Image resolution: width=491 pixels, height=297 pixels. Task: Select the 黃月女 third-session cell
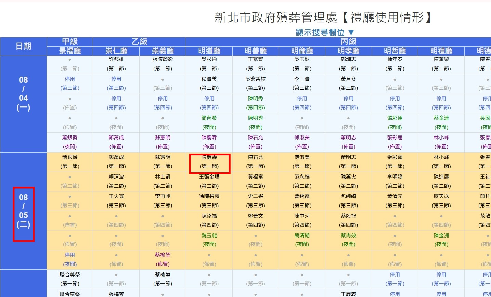pos(348,84)
